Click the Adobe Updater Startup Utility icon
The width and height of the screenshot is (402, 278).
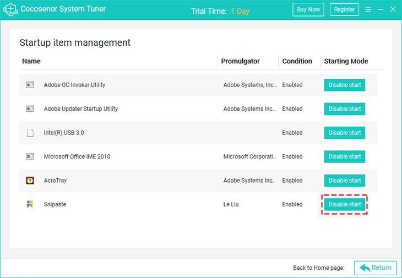[x=30, y=108]
